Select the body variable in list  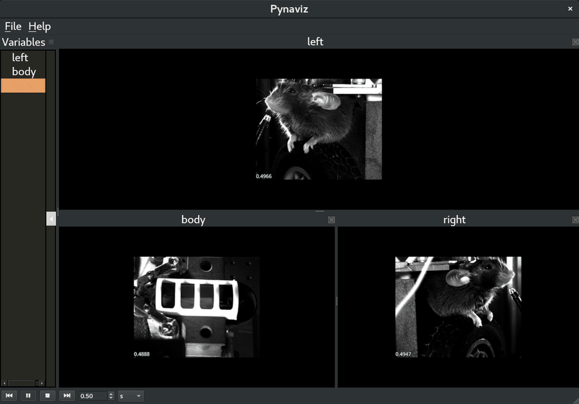tap(24, 72)
